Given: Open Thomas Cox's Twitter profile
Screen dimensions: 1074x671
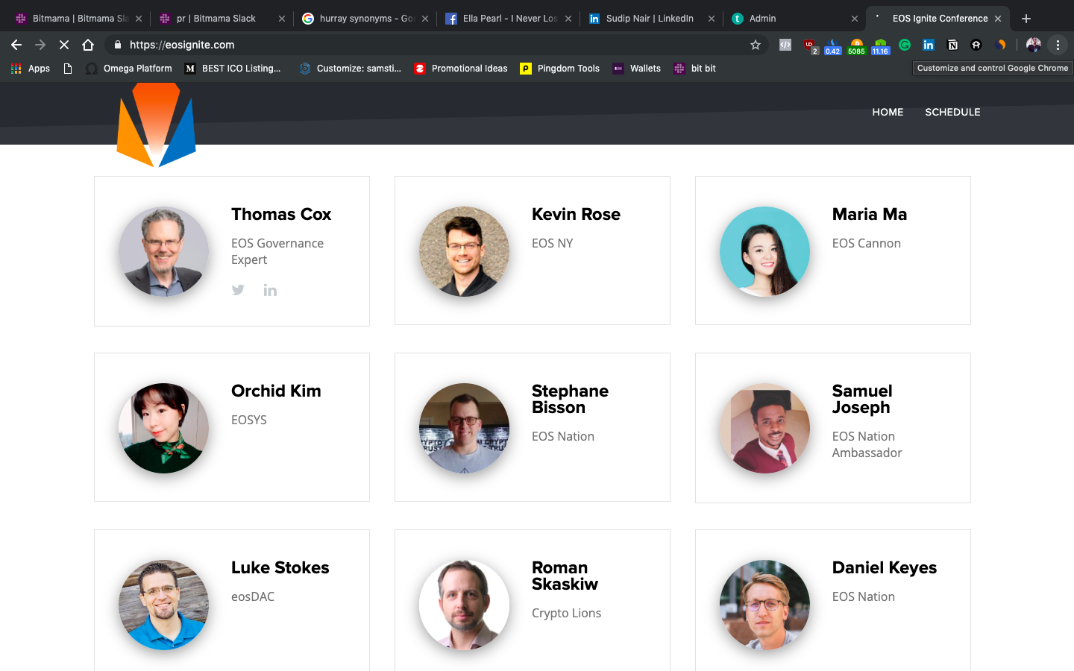Looking at the screenshot, I should pyautogui.click(x=238, y=290).
